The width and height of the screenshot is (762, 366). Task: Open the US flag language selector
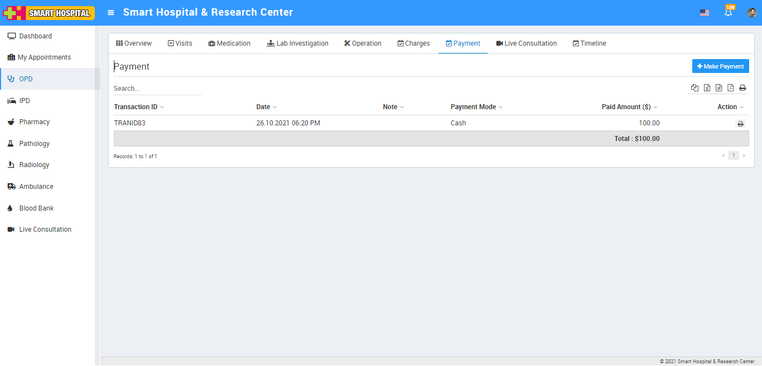pos(705,13)
